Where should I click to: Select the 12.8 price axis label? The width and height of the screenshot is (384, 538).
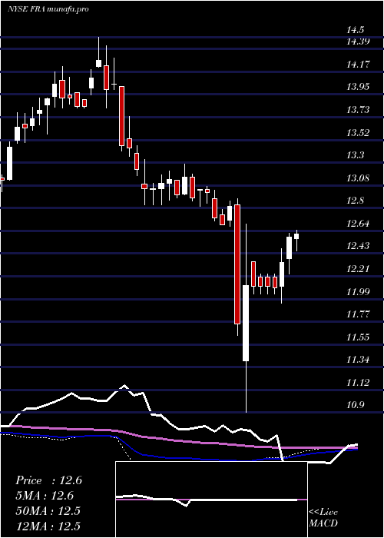pyautogui.click(x=355, y=201)
